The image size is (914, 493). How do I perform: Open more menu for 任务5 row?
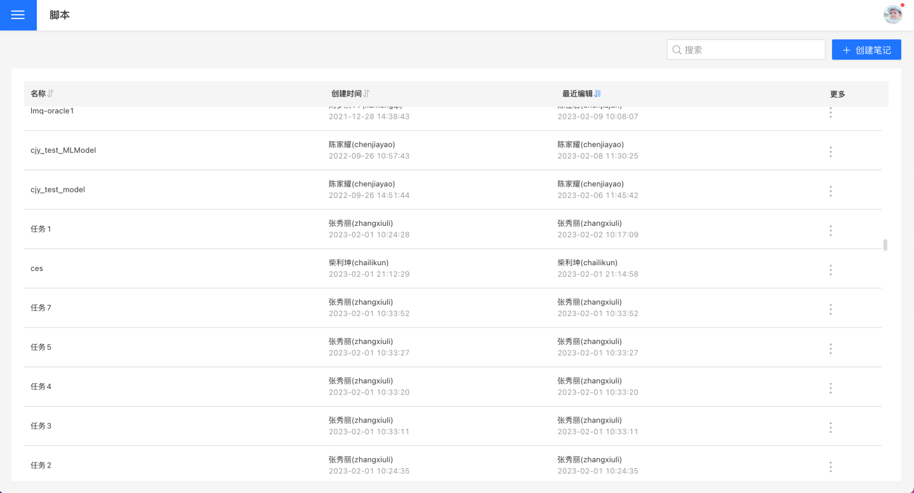coord(830,348)
